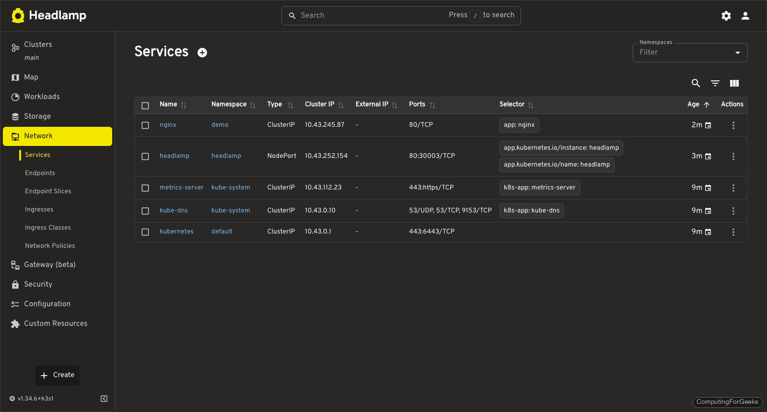Open the demo namespace link
Screen dimensions: 767x412
pos(220,125)
